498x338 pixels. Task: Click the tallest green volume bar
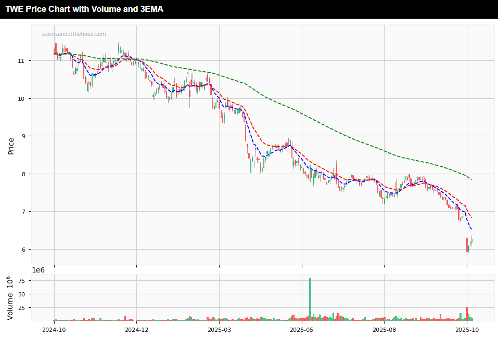coord(310,299)
